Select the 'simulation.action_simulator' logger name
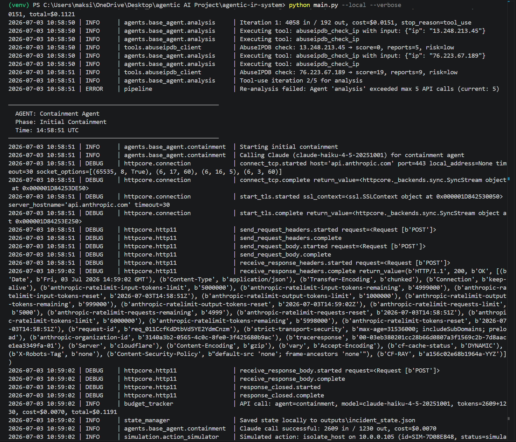This screenshot has width=516, height=442. 171,437
